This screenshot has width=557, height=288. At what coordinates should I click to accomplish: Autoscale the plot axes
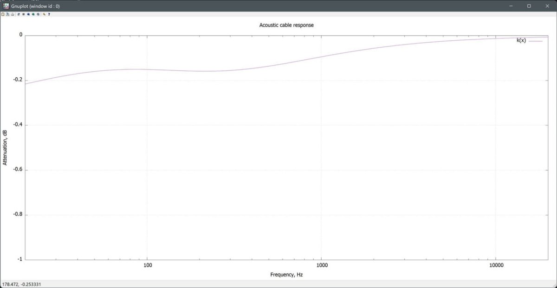[x=38, y=14]
